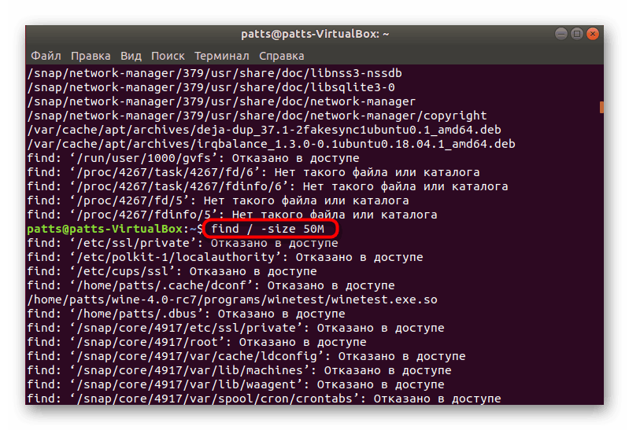Maximize the terminal window
Screen dimensions: 629x430
click(x=577, y=34)
